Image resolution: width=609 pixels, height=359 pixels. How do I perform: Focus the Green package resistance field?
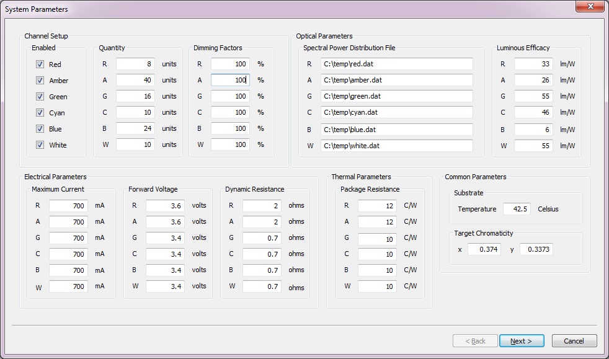(377, 239)
